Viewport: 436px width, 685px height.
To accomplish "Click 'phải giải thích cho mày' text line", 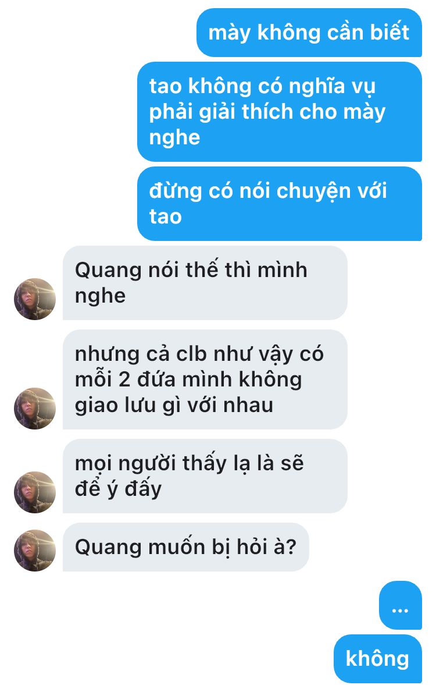I will [267, 112].
